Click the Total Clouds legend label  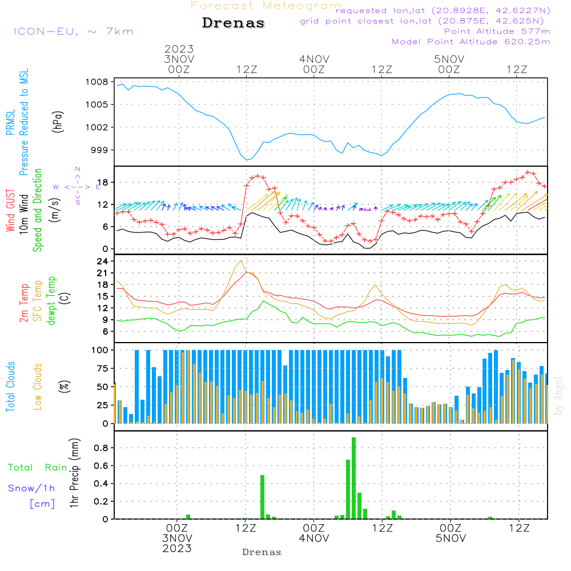(x=10, y=387)
